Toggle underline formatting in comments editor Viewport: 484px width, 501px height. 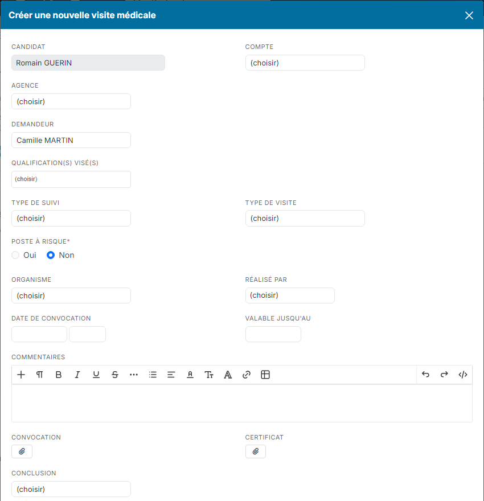point(96,375)
